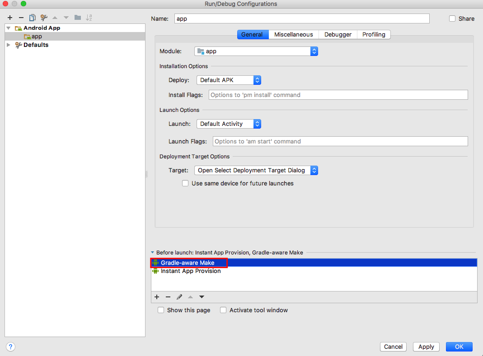Copy the selected configuration
Screen dimensions: 483x356
[33, 18]
